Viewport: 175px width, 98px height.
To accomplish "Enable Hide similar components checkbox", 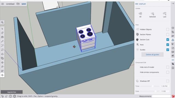I will pyautogui.click(x=168, y=72).
